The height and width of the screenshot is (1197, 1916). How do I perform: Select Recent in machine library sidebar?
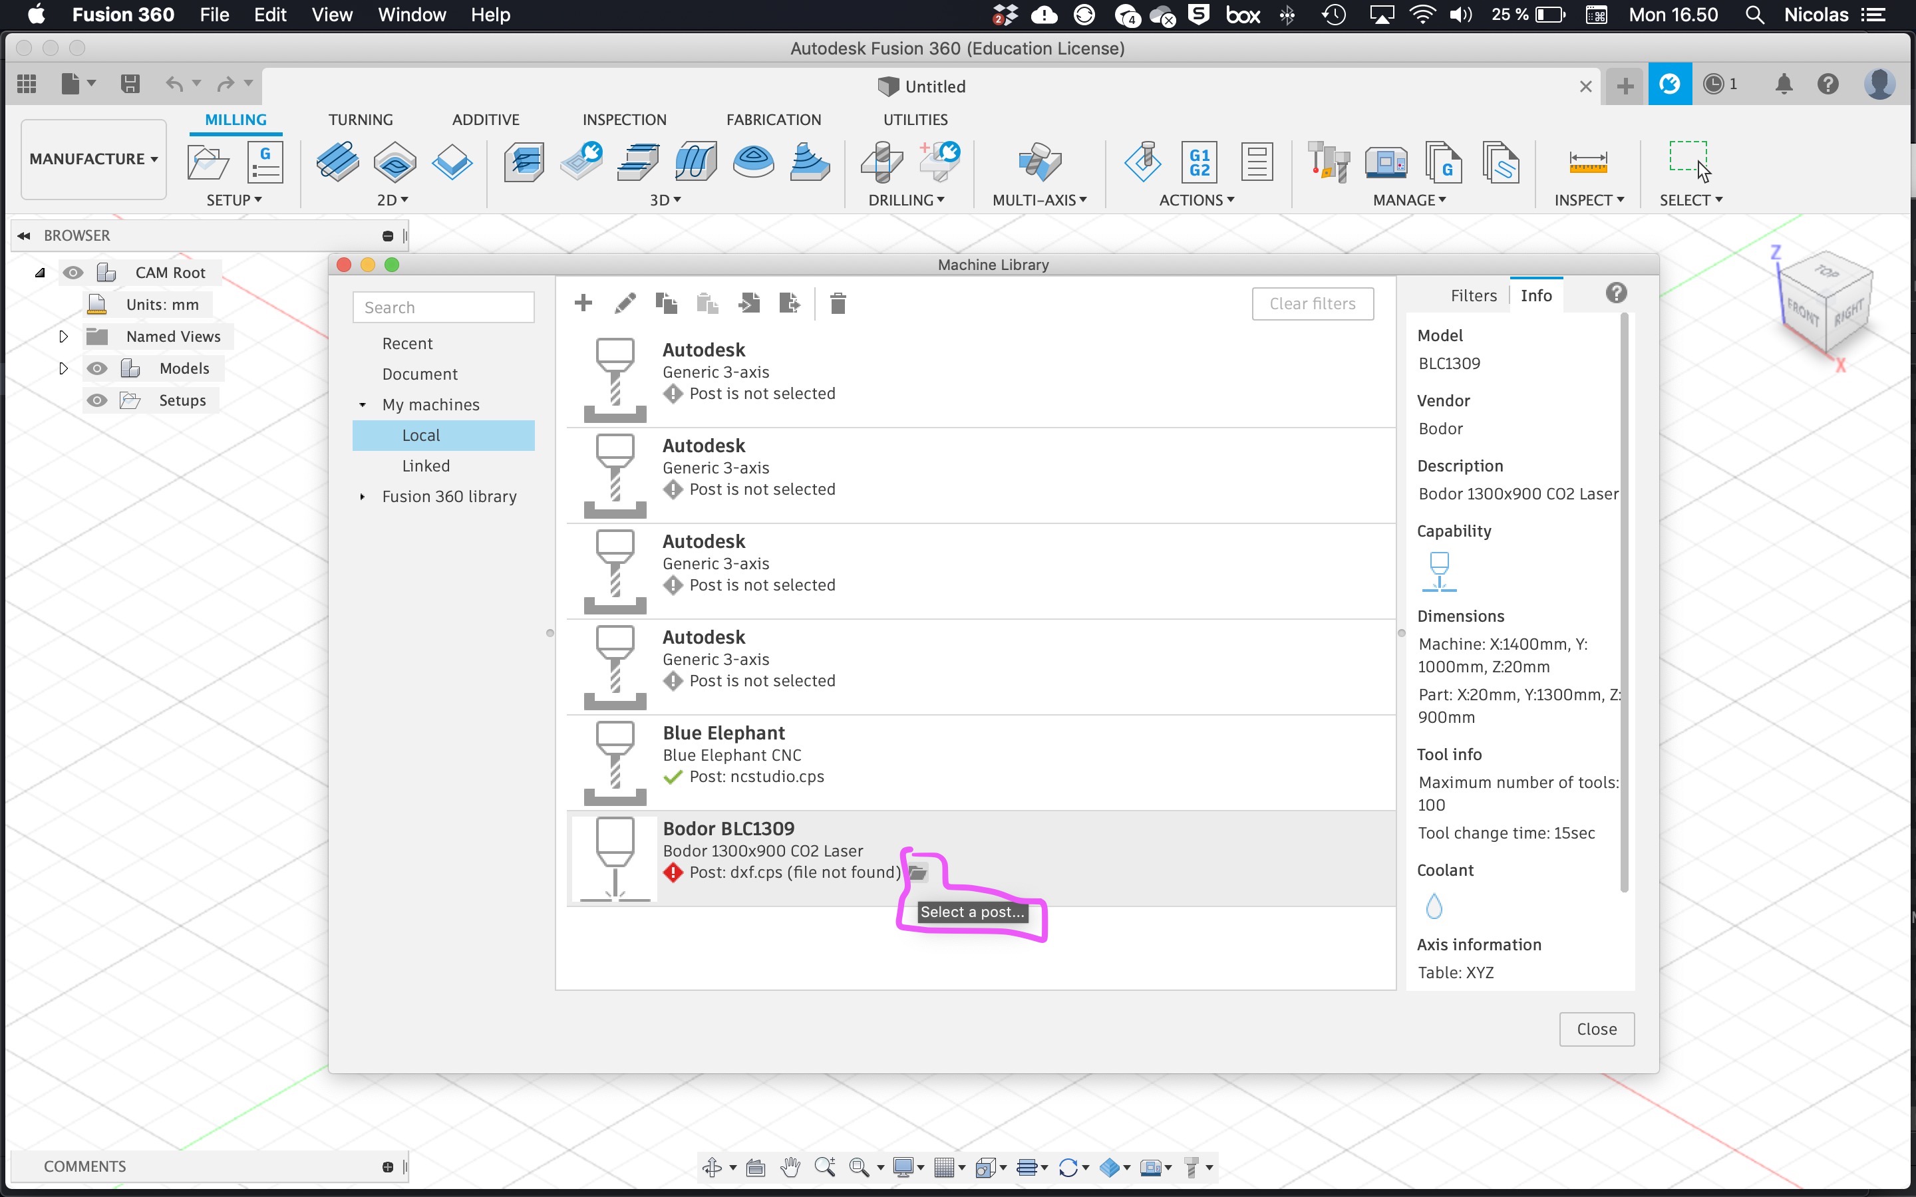coord(407,344)
